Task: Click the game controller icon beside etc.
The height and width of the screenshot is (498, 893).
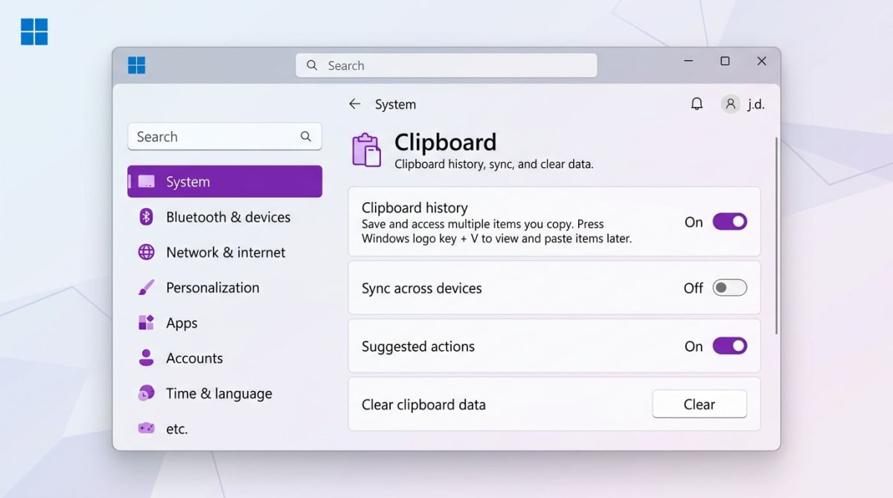Action: [147, 428]
